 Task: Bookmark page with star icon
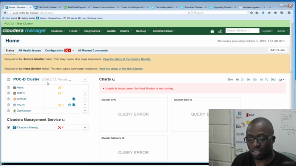[252, 13]
